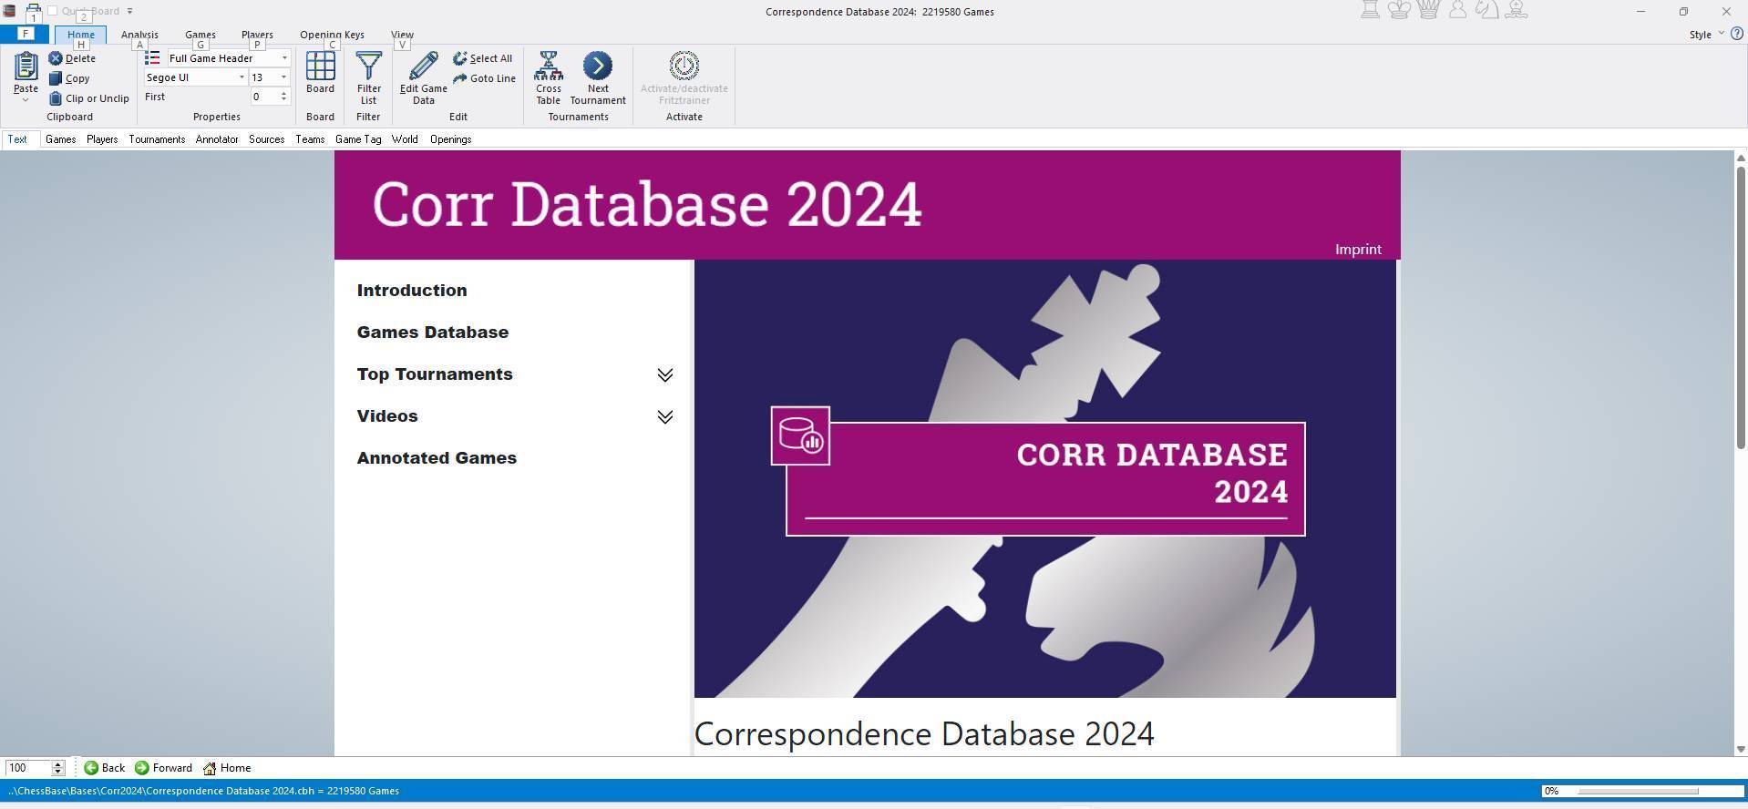The height and width of the screenshot is (809, 1748).
Task: Click the Clip or Unclip icon
Action: click(x=56, y=98)
